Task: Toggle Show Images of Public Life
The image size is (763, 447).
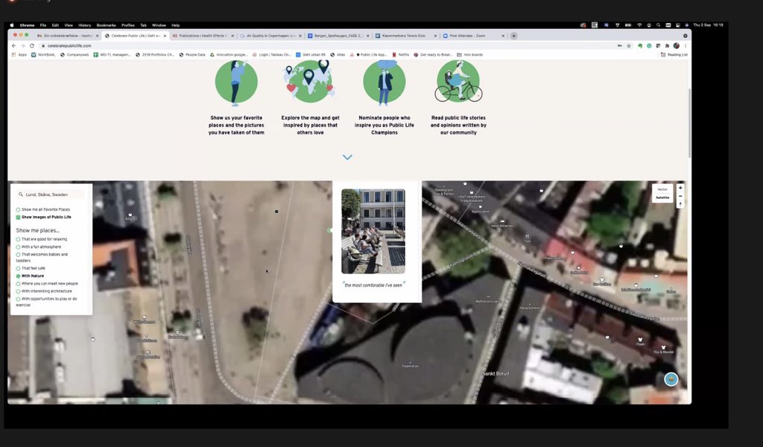Action: (44, 217)
